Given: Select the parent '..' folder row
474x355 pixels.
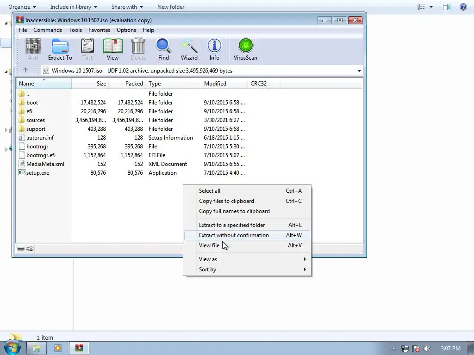Looking at the screenshot, I should pyautogui.click(x=132, y=93).
